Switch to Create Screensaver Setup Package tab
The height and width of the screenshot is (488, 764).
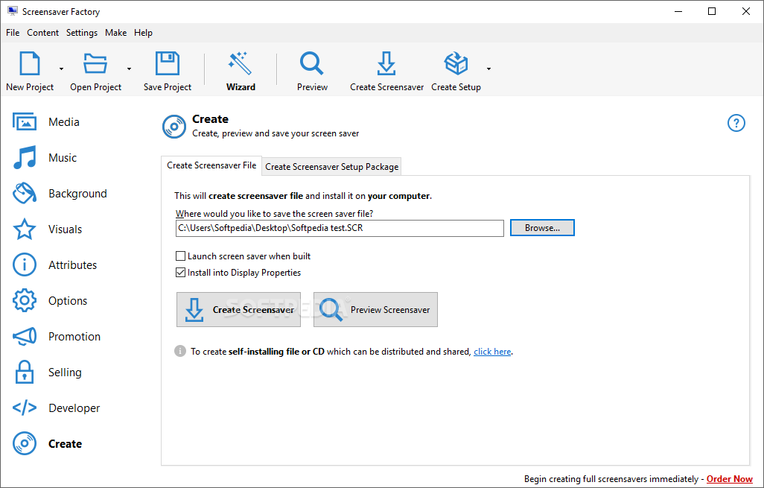point(332,167)
